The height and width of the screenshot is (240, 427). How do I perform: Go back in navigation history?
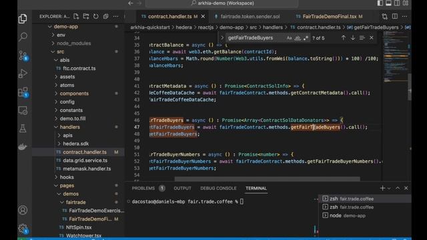[131, 3]
